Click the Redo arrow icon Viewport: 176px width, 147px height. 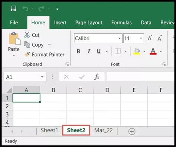pos(41,9)
